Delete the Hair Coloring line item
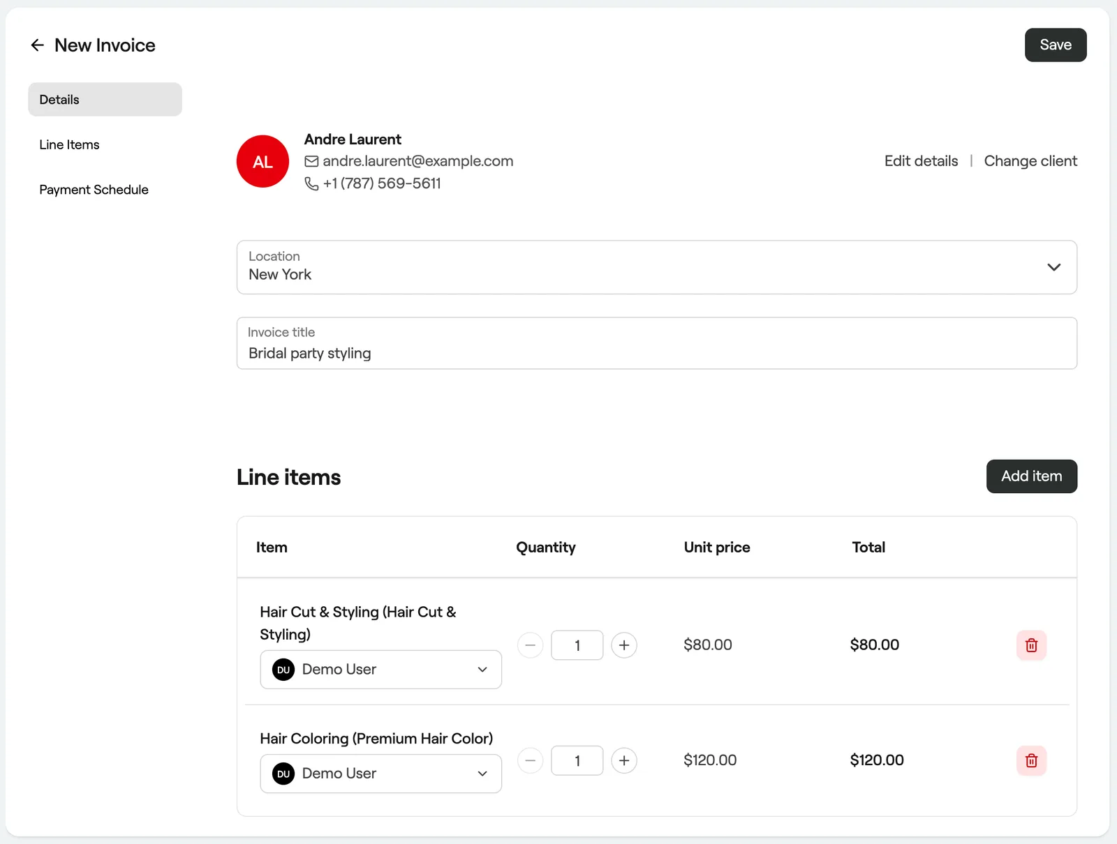The height and width of the screenshot is (844, 1117). point(1031,760)
